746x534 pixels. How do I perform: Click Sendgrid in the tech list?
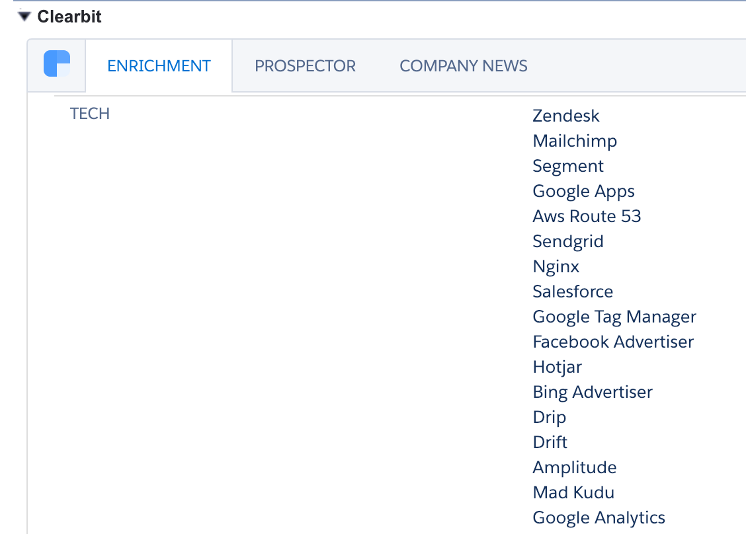568,242
